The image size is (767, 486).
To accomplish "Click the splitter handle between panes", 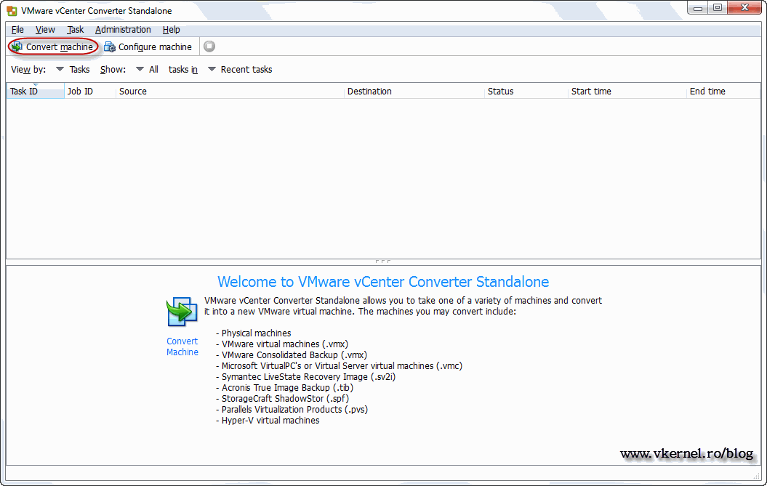I will pos(383,261).
